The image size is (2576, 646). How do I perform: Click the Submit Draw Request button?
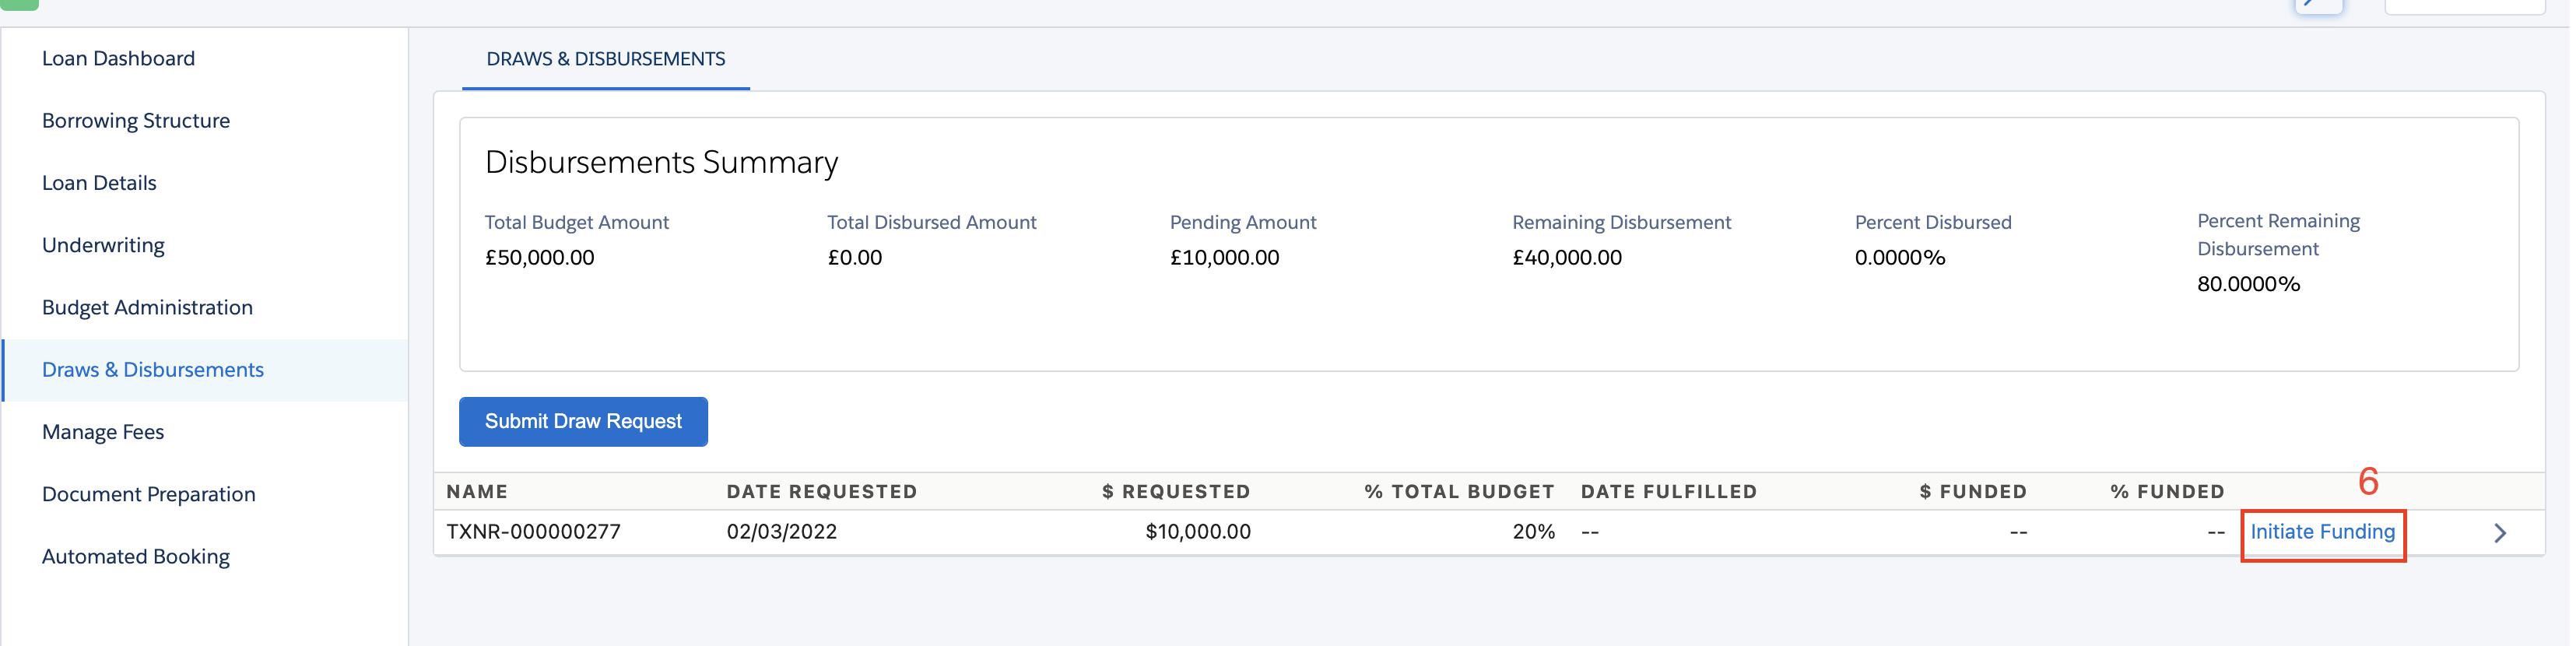click(x=583, y=421)
